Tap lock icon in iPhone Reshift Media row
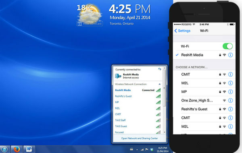This screenshot has width=242, height=153. 220,55
